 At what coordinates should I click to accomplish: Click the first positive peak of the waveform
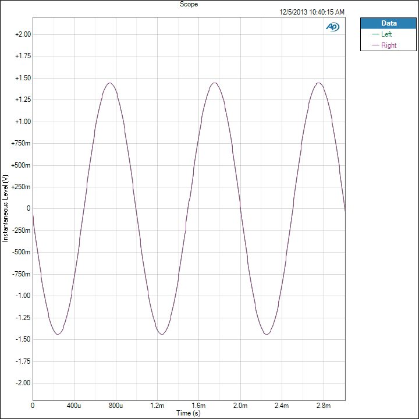pyautogui.click(x=110, y=83)
